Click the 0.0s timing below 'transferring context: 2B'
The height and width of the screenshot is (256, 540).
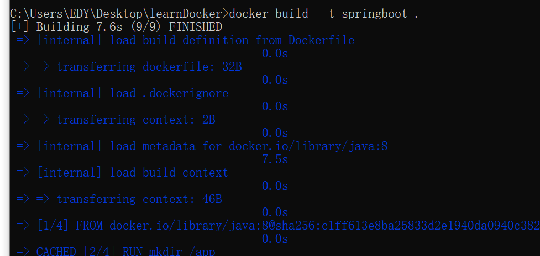(x=275, y=133)
